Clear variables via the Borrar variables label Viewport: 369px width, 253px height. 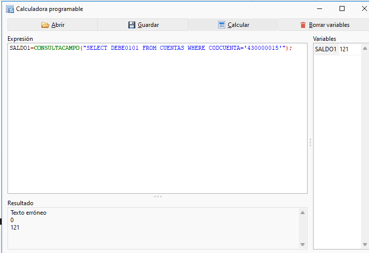[329, 25]
